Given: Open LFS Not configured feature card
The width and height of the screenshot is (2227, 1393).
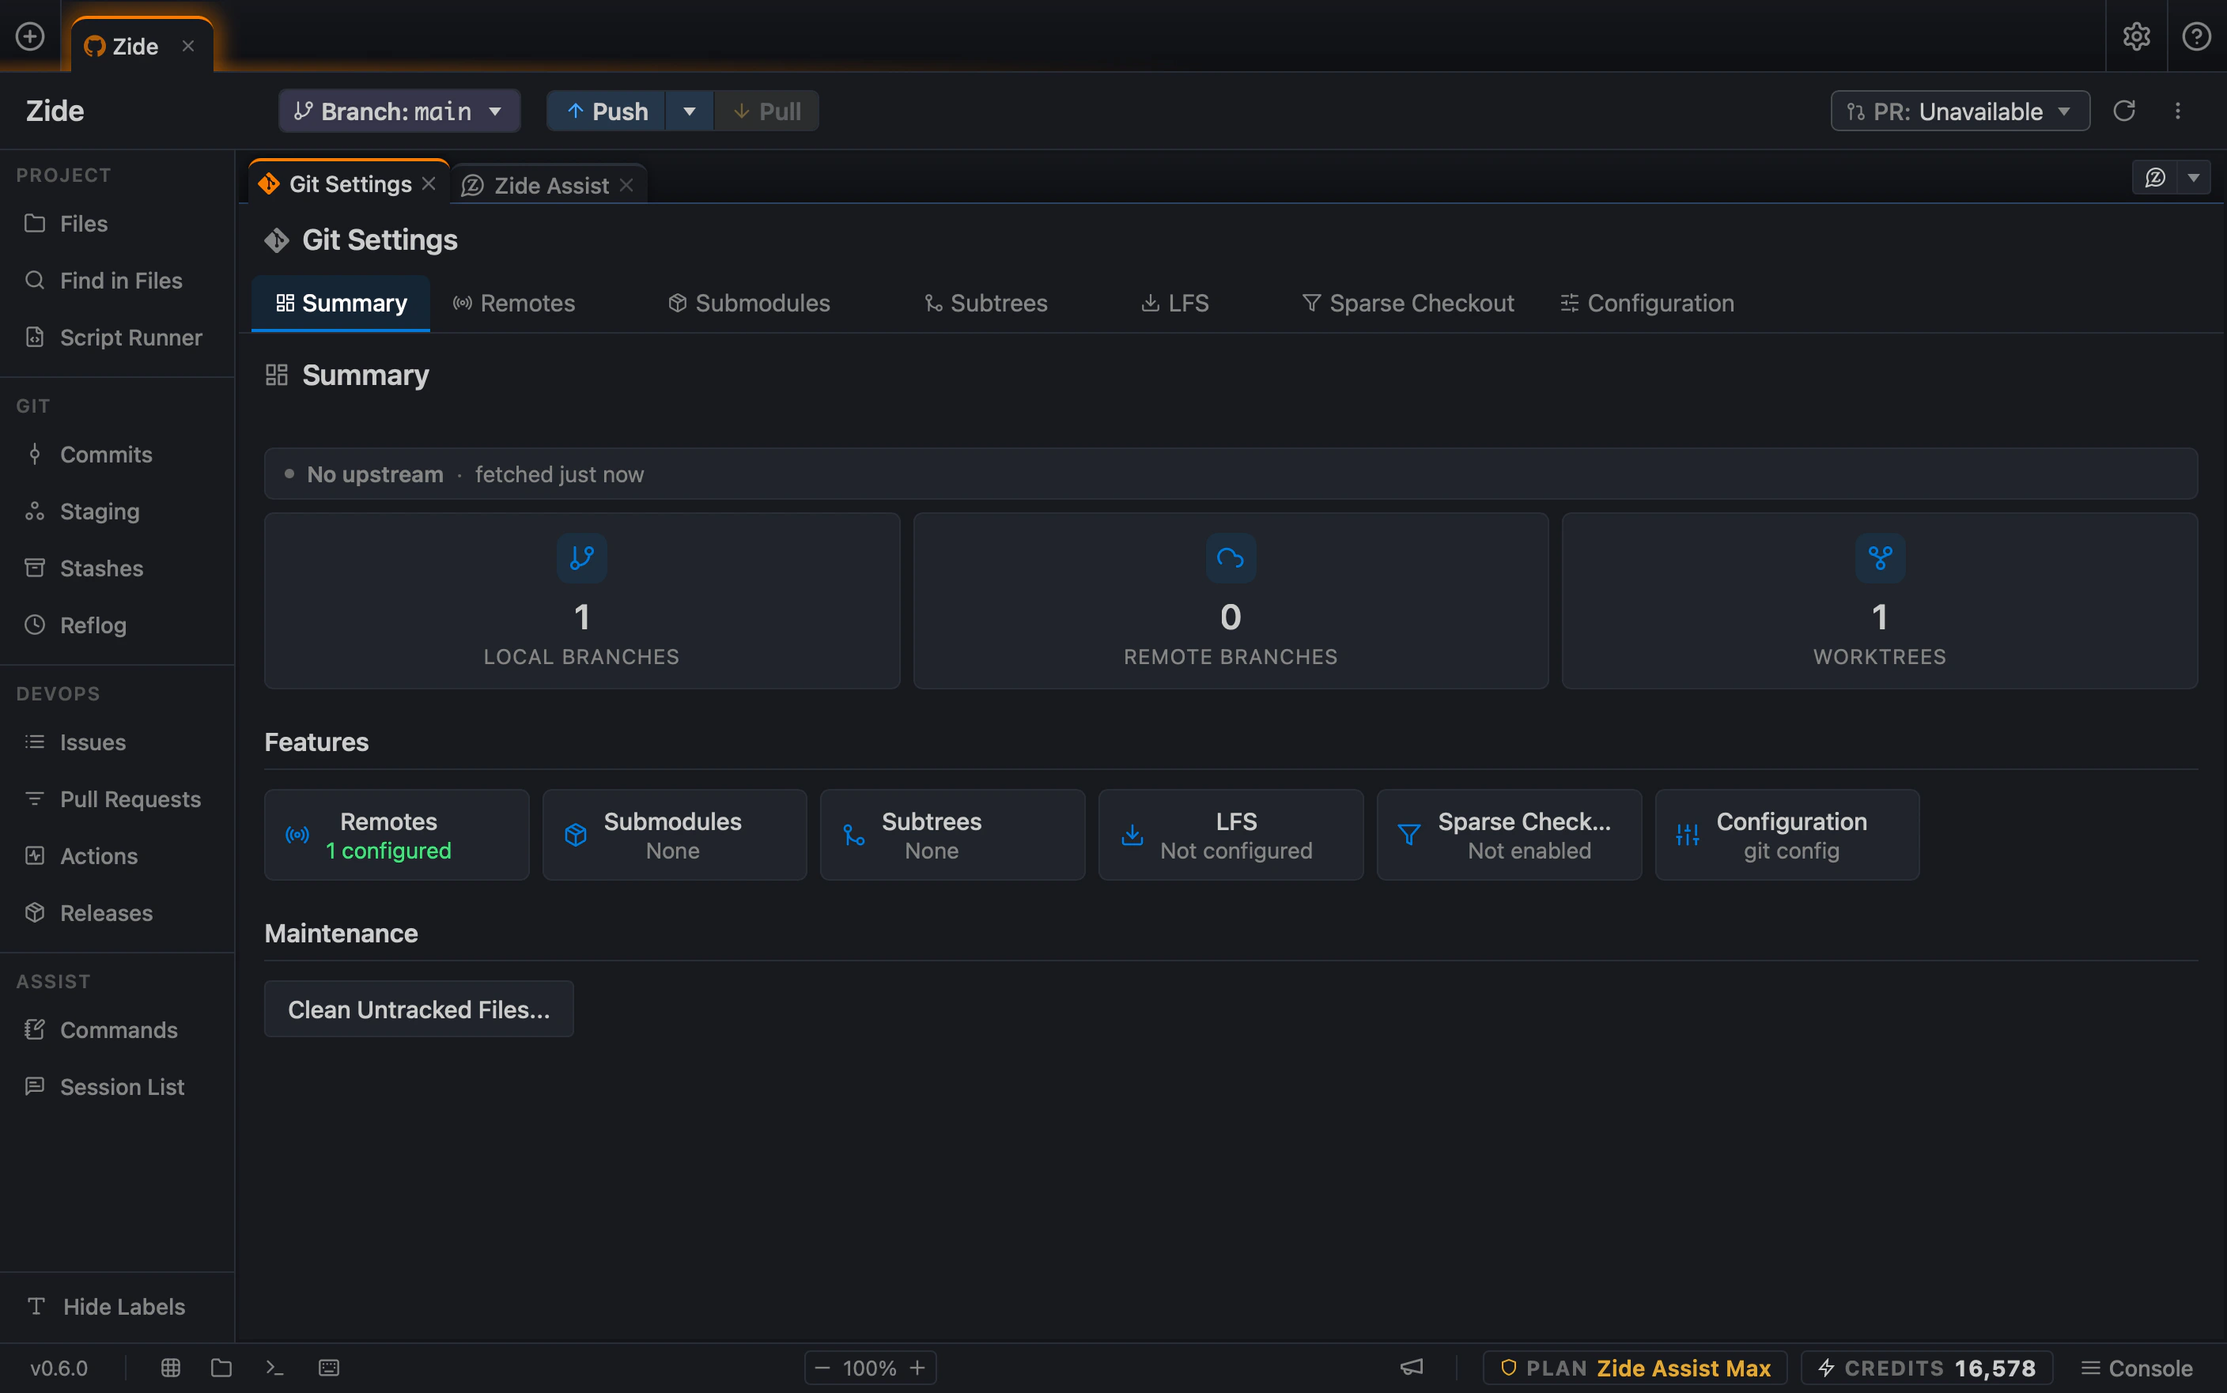Looking at the screenshot, I should [1230, 835].
